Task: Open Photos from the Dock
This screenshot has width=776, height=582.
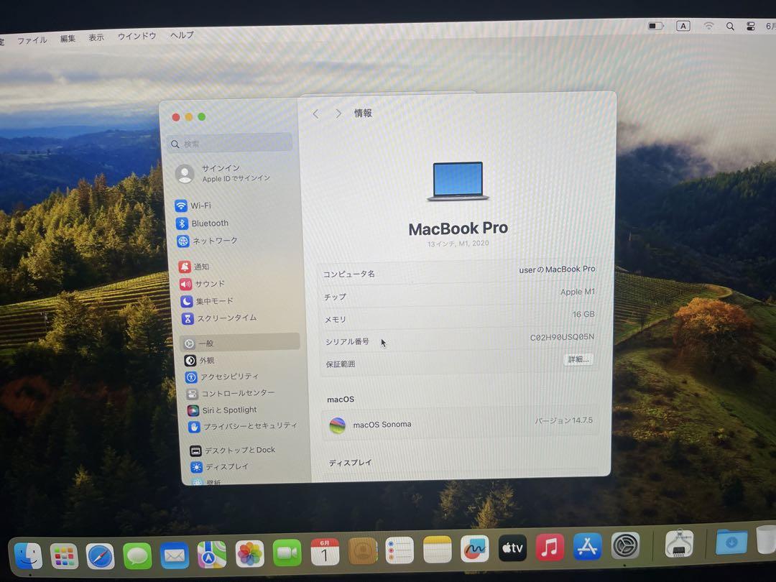Action: click(x=249, y=553)
